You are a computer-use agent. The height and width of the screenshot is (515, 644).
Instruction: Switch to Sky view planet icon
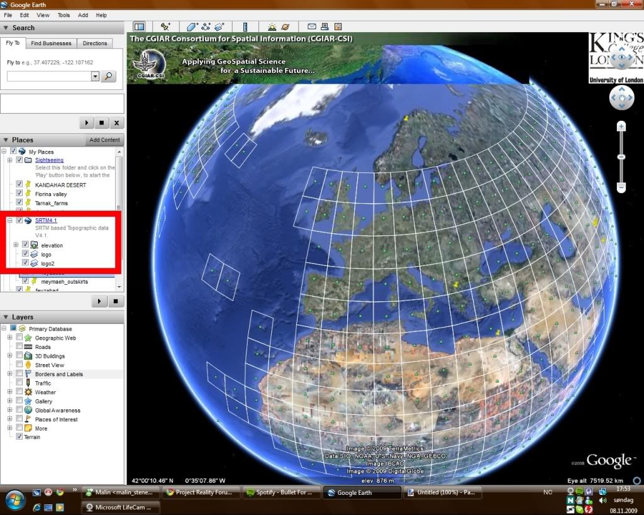[x=286, y=26]
